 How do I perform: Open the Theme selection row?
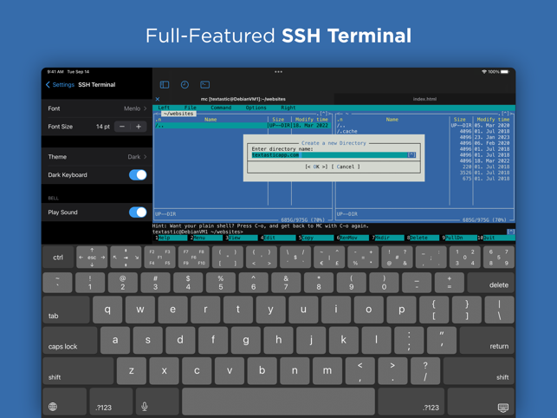pos(97,157)
